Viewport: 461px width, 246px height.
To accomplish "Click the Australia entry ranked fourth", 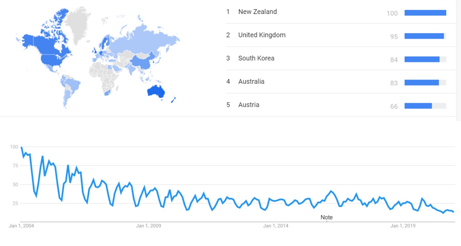I will coord(251,82).
